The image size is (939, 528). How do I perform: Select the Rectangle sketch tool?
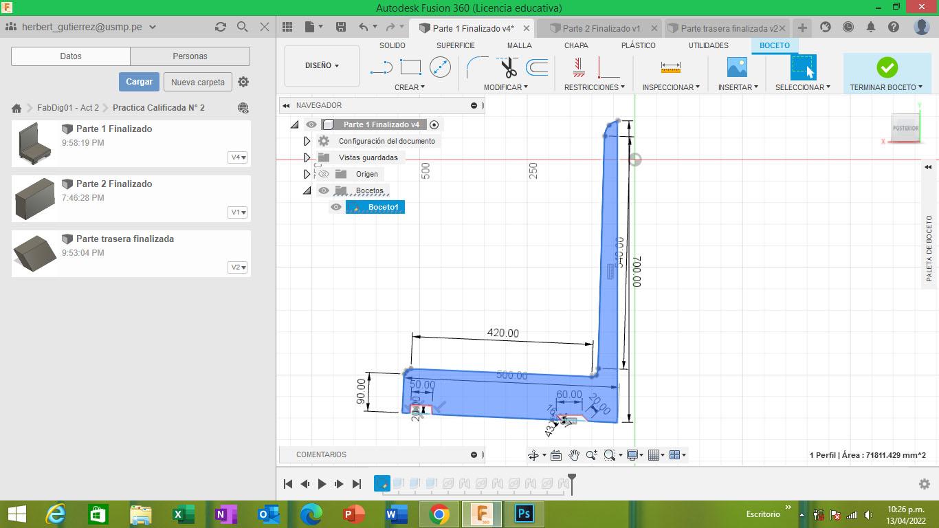(x=410, y=67)
